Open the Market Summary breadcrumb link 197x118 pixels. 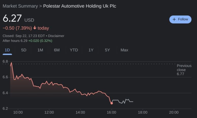click(20, 6)
